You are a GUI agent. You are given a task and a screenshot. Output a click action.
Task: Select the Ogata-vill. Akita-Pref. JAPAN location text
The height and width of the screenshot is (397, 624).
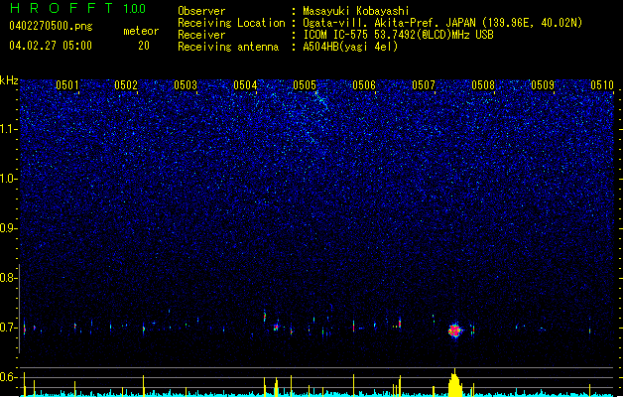click(442, 23)
